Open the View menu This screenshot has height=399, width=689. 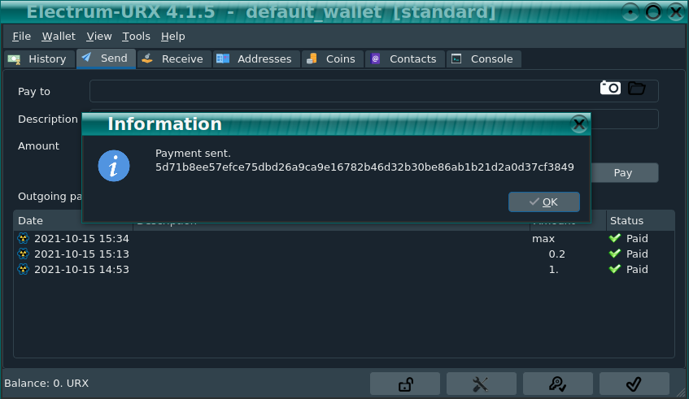click(x=99, y=37)
